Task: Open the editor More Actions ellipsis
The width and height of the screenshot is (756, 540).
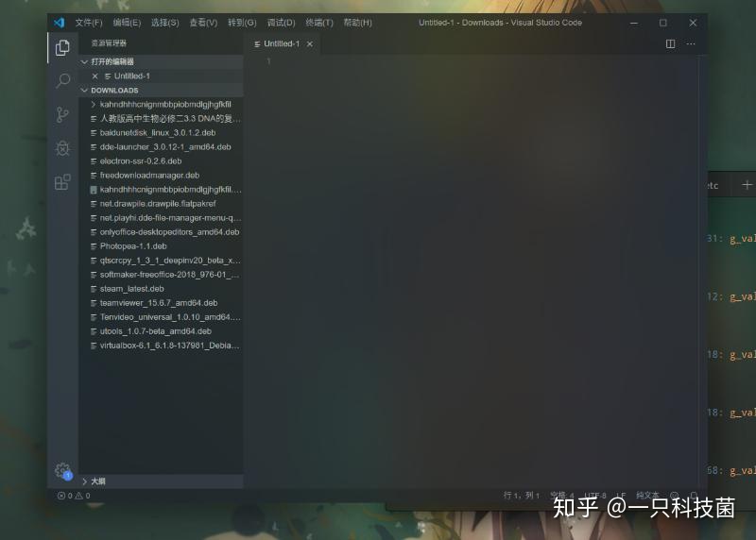Action: point(691,43)
